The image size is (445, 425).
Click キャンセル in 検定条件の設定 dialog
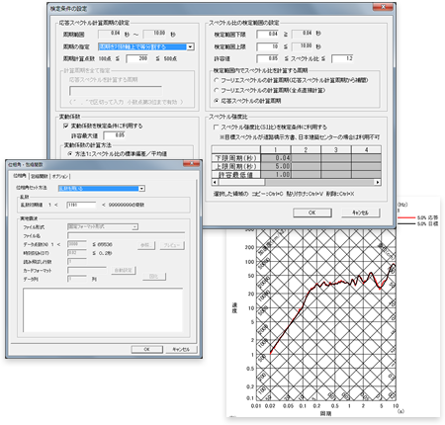tap(360, 212)
